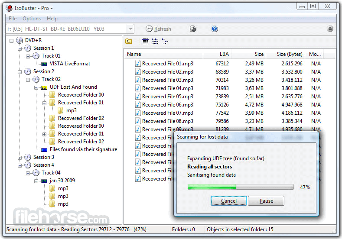Collapse the DVD+R root node
This screenshot has height=239, width=342.
click(x=12, y=40)
